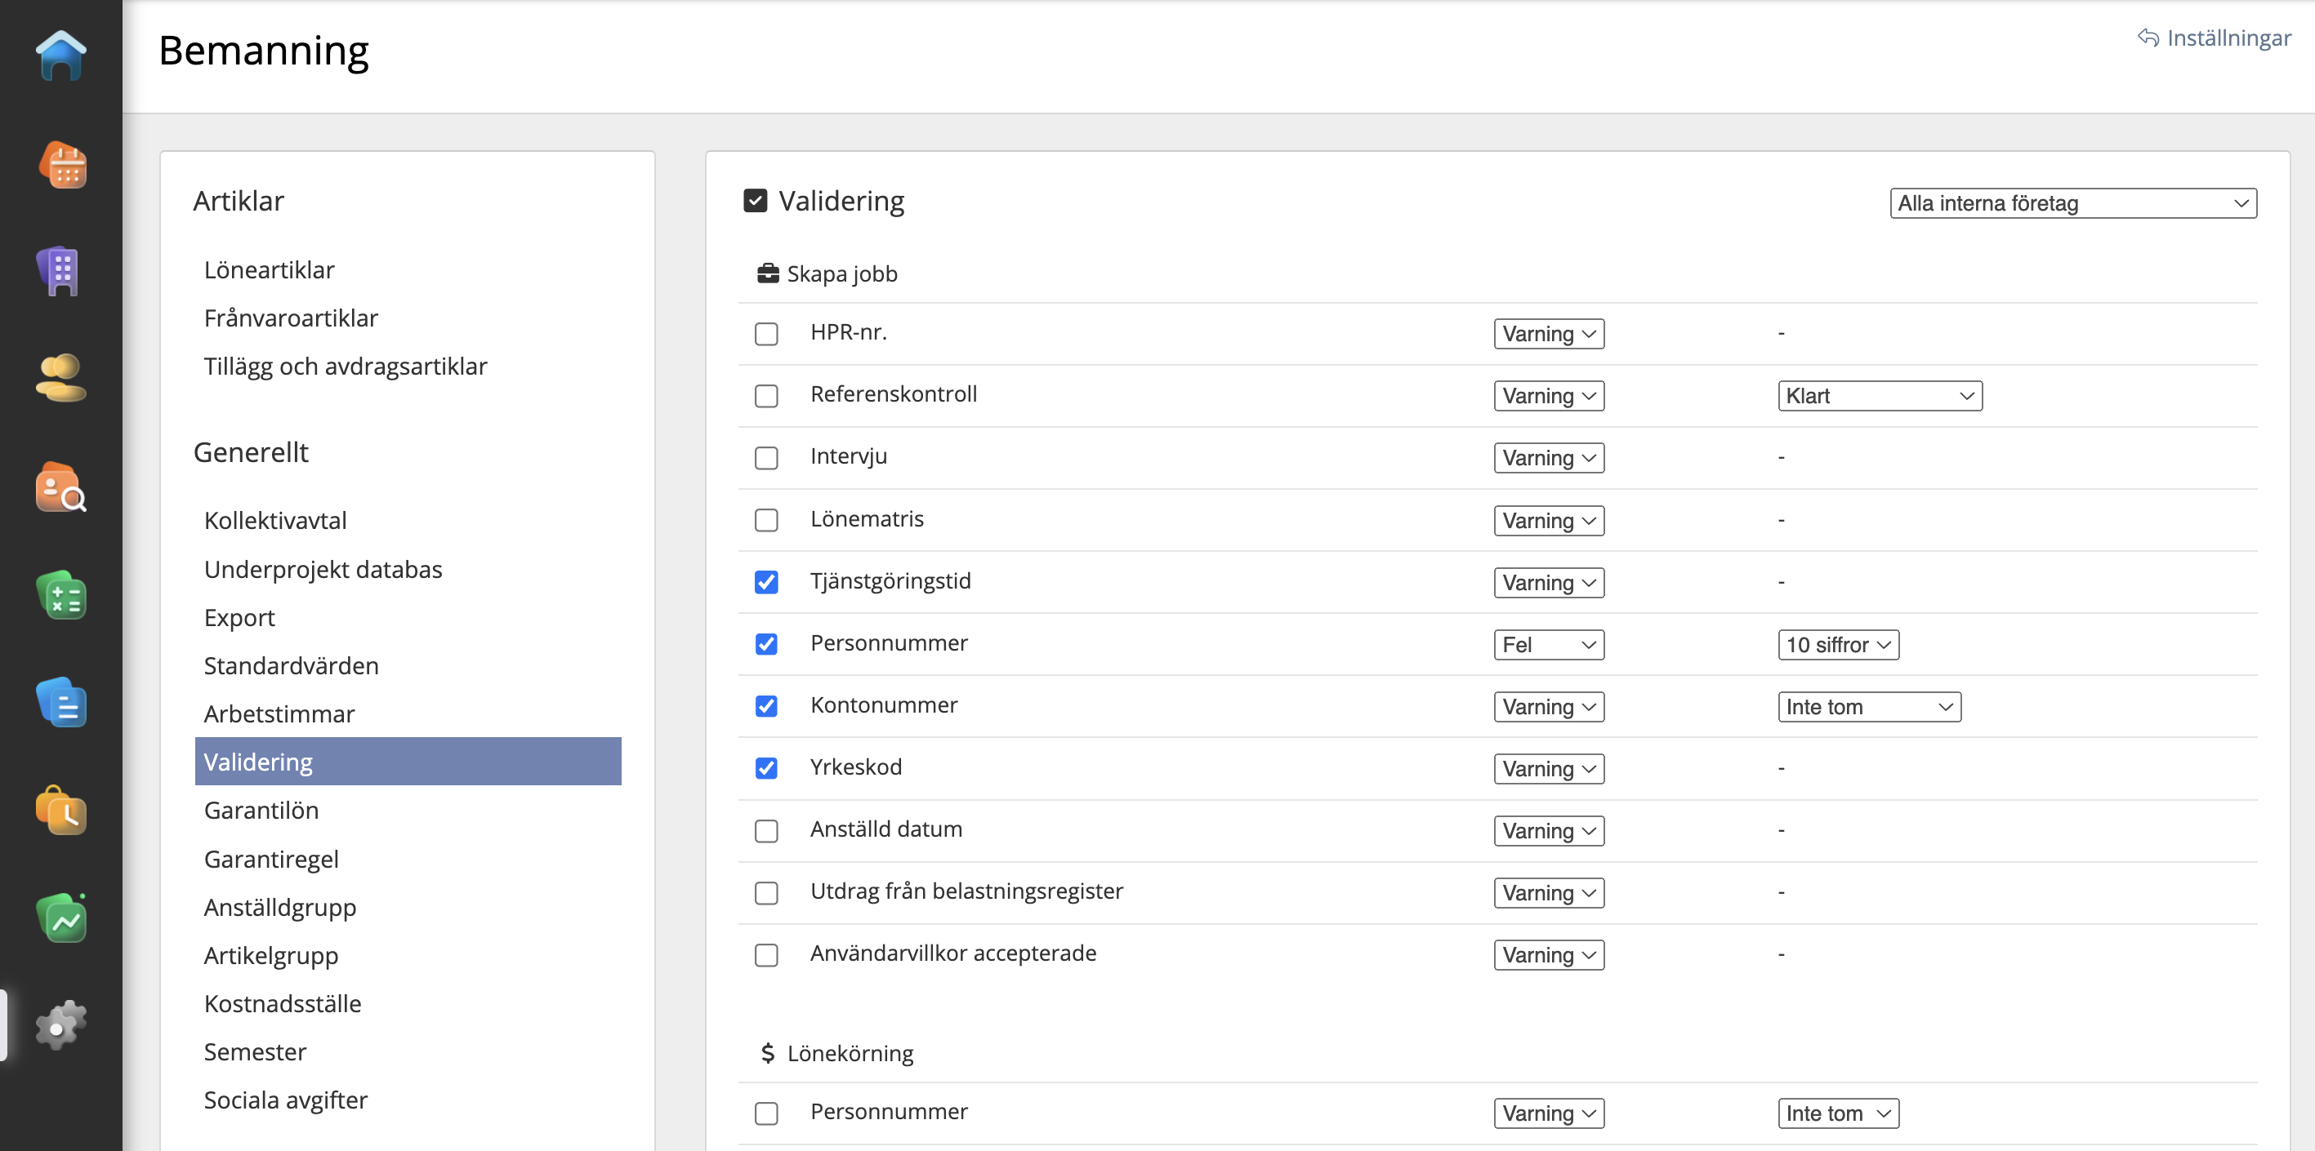Viewport: 2315px width, 1151px height.
Task: Open the Alla interna företag dropdown
Action: click(2072, 204)
